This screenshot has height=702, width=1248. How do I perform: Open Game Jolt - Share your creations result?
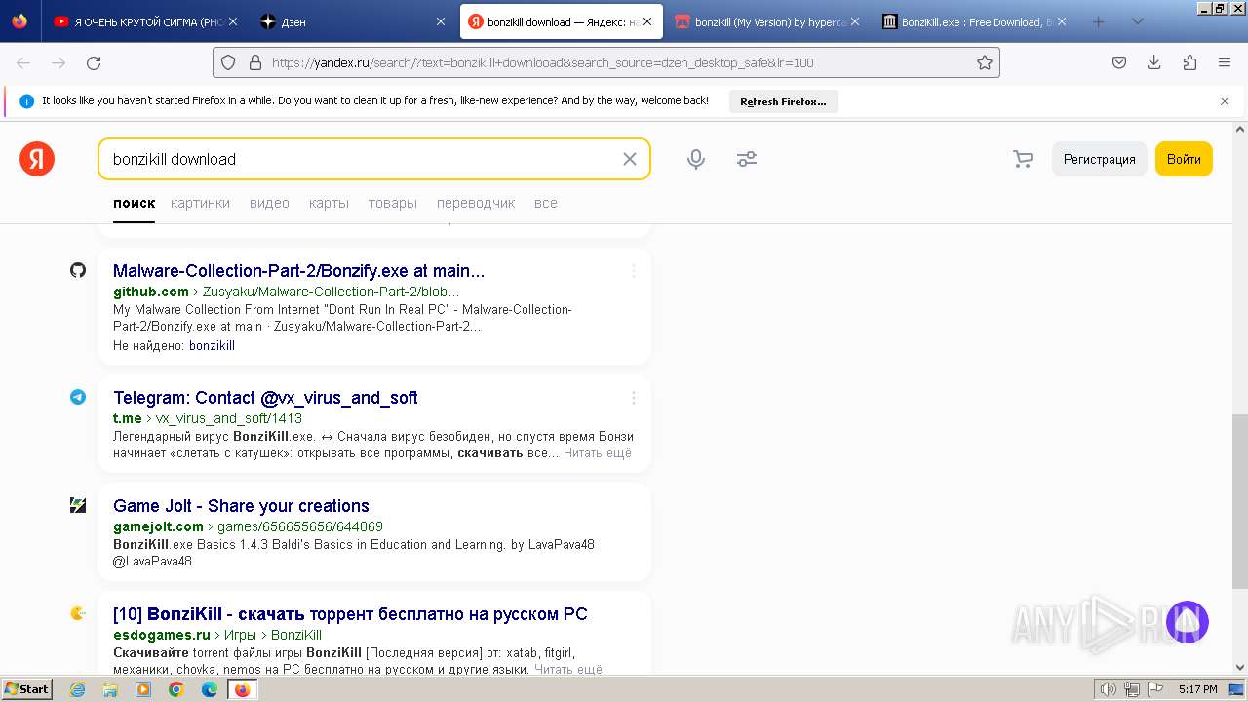[x=241, y=506]
